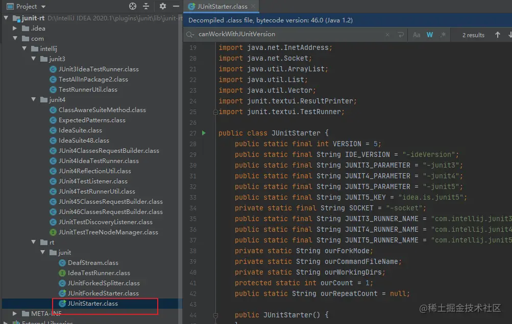
Task: Open search history magnifier icon
Action: point(190,34)
